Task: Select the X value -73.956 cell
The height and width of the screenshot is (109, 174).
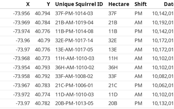Action: click(x=21, y=13)
